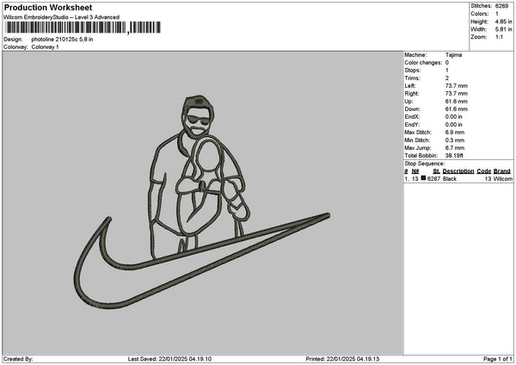Click the stitch count 6267 in stop row
Image resolution: width=516 pixels, height=365 pixels.
(433, 179)
